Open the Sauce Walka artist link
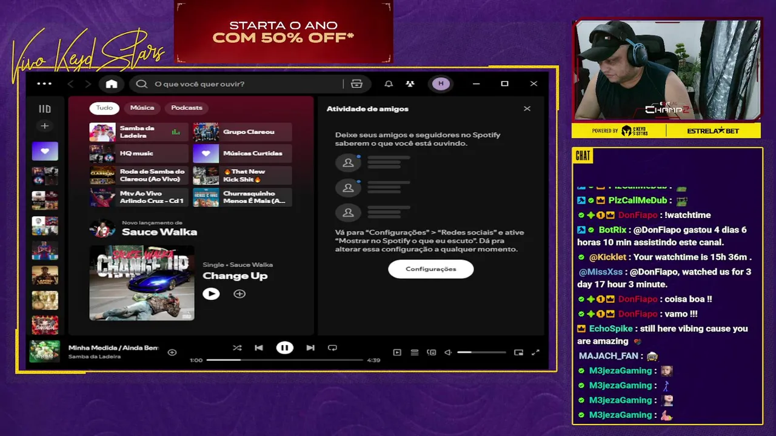Image resolution: width=776 pixels, height=436 pixels. pyautogui.click(x=159, y=232)
